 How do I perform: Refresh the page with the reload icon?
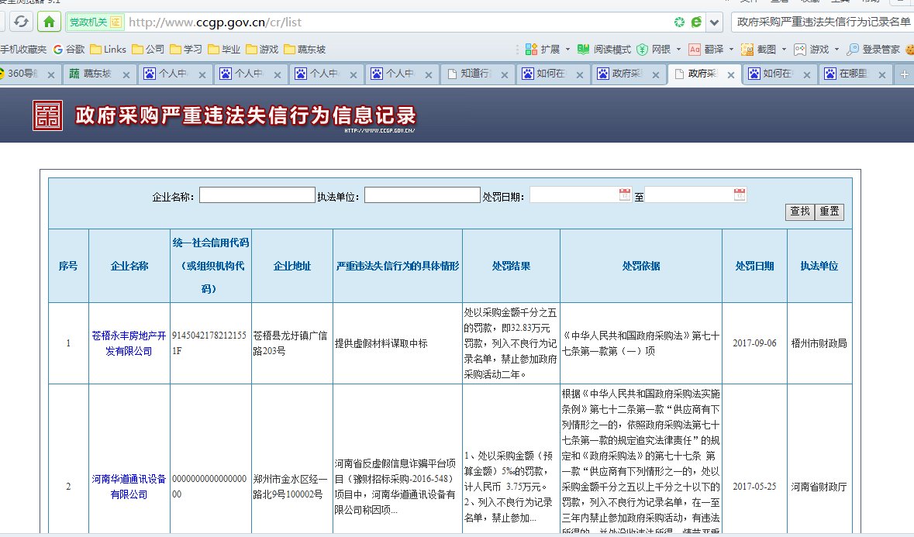[22, 22]
